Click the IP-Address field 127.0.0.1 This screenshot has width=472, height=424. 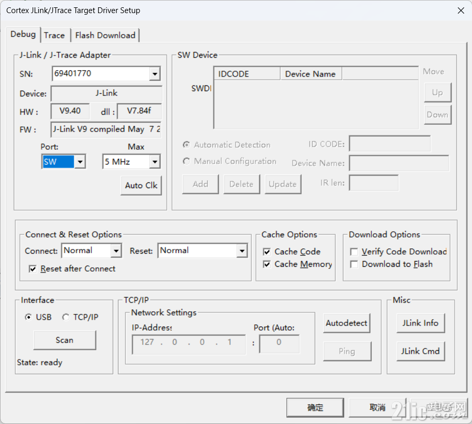189,344
